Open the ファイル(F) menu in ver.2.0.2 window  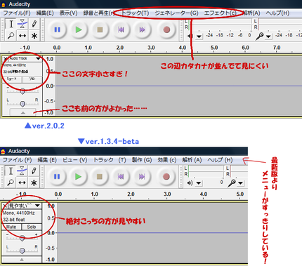(17, 13)
